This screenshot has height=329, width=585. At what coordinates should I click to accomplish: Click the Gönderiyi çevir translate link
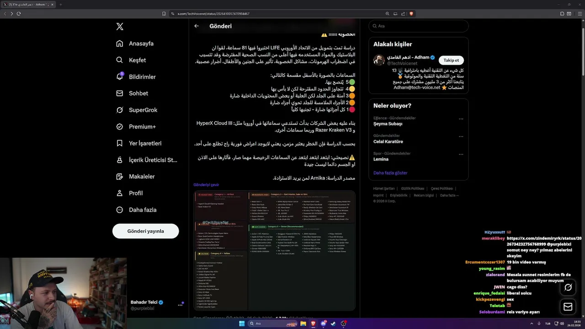coord(206,185)
